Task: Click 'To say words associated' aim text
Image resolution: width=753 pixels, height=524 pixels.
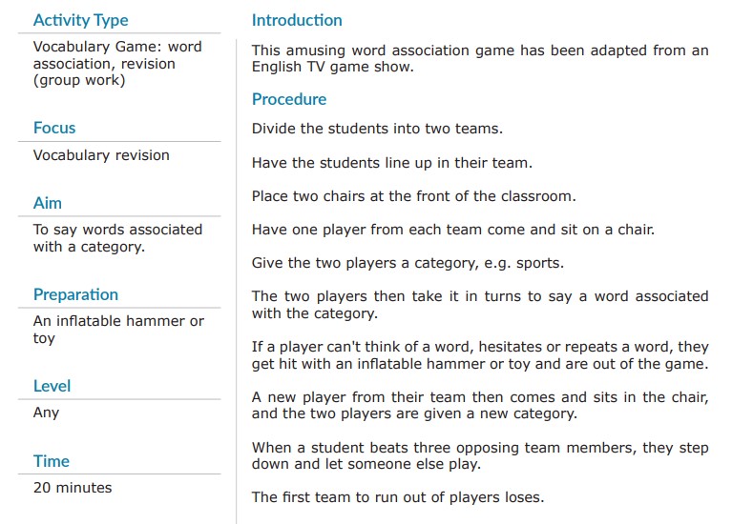Action: click(117, 238)
